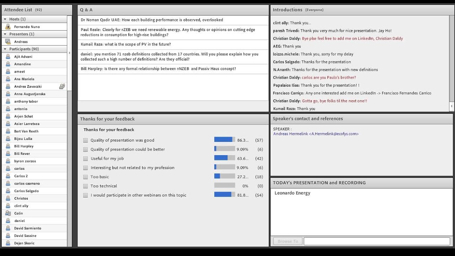
Task: Click participant icon next to David Sarmiento
Action: coord(8,228)
